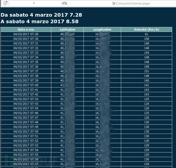Select the cell "04/03/2017 07:52"
This screenshot has height=168, width=176.
[26, 141]
